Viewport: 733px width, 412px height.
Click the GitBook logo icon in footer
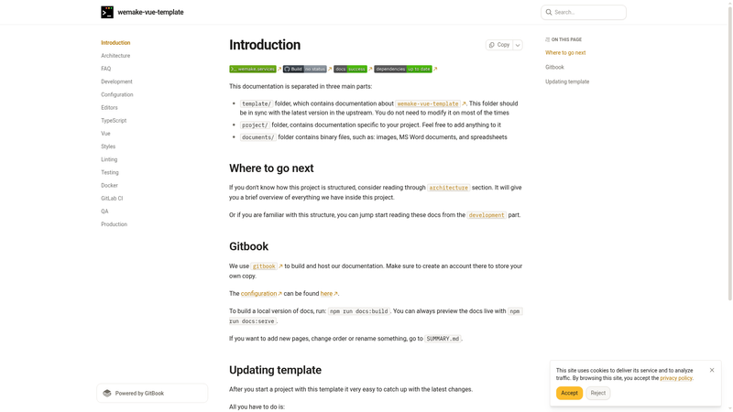tap(107, 394)
